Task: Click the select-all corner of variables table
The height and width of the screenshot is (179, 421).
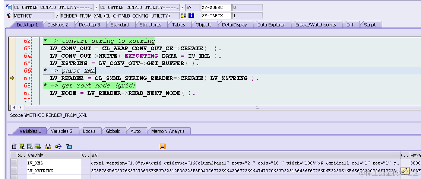Action: pos(14,155)
